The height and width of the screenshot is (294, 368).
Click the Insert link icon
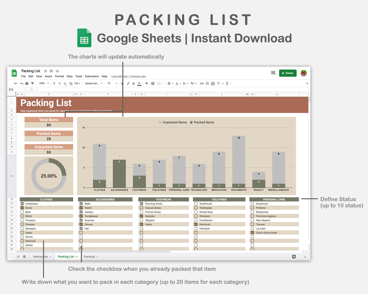(x=201, y=83)
